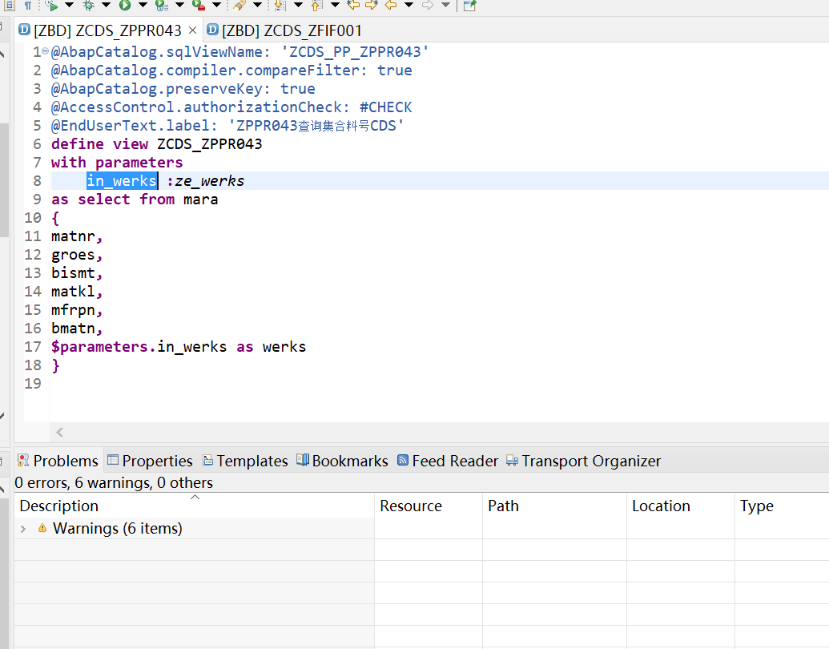Open the search dropdown arrow beside the flashlight
This screenshot has height=649, width=829.
point(257,6)
